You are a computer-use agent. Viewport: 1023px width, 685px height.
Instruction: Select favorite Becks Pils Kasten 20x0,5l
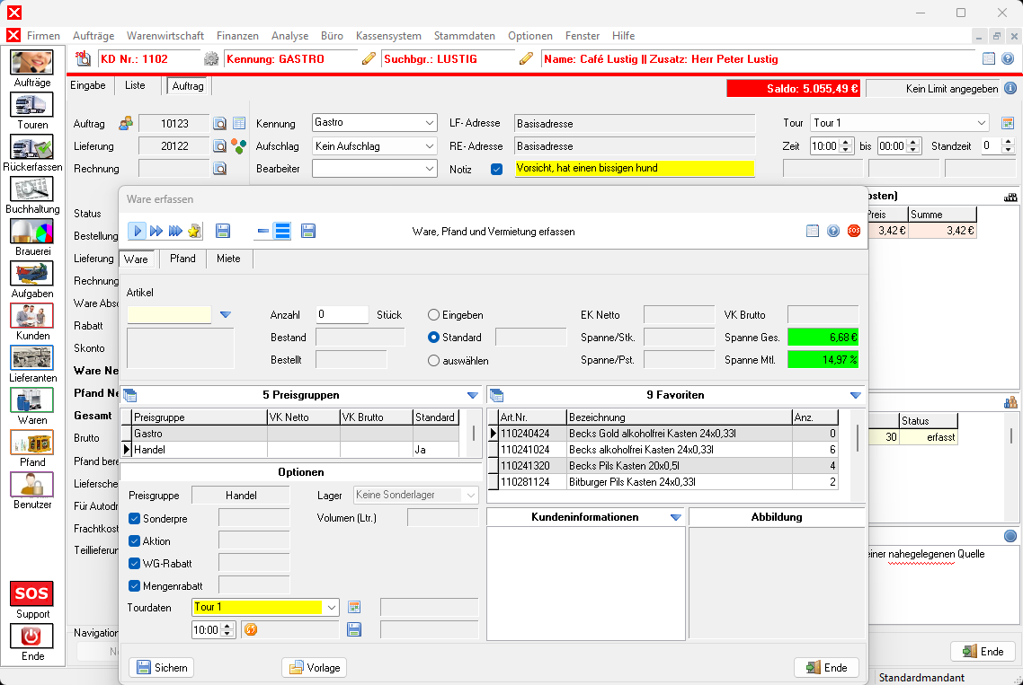click(663, 466)
